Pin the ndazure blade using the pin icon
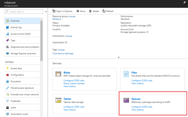This screenshot has height=117, width=188. click(x=184, y=2)
